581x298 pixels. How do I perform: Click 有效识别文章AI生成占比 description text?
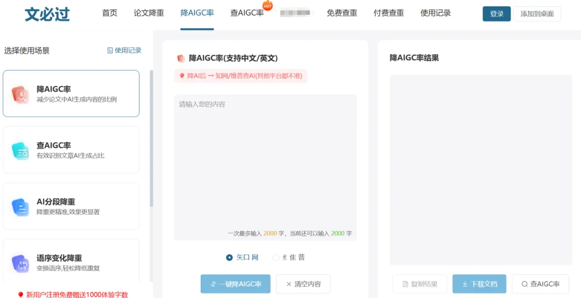click(70, 155)
